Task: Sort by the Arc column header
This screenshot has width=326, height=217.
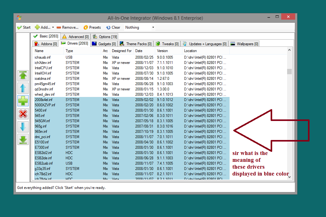Action: tap(106, 51)
